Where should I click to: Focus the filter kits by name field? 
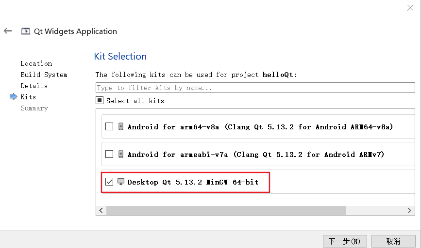tap(255, 88)
